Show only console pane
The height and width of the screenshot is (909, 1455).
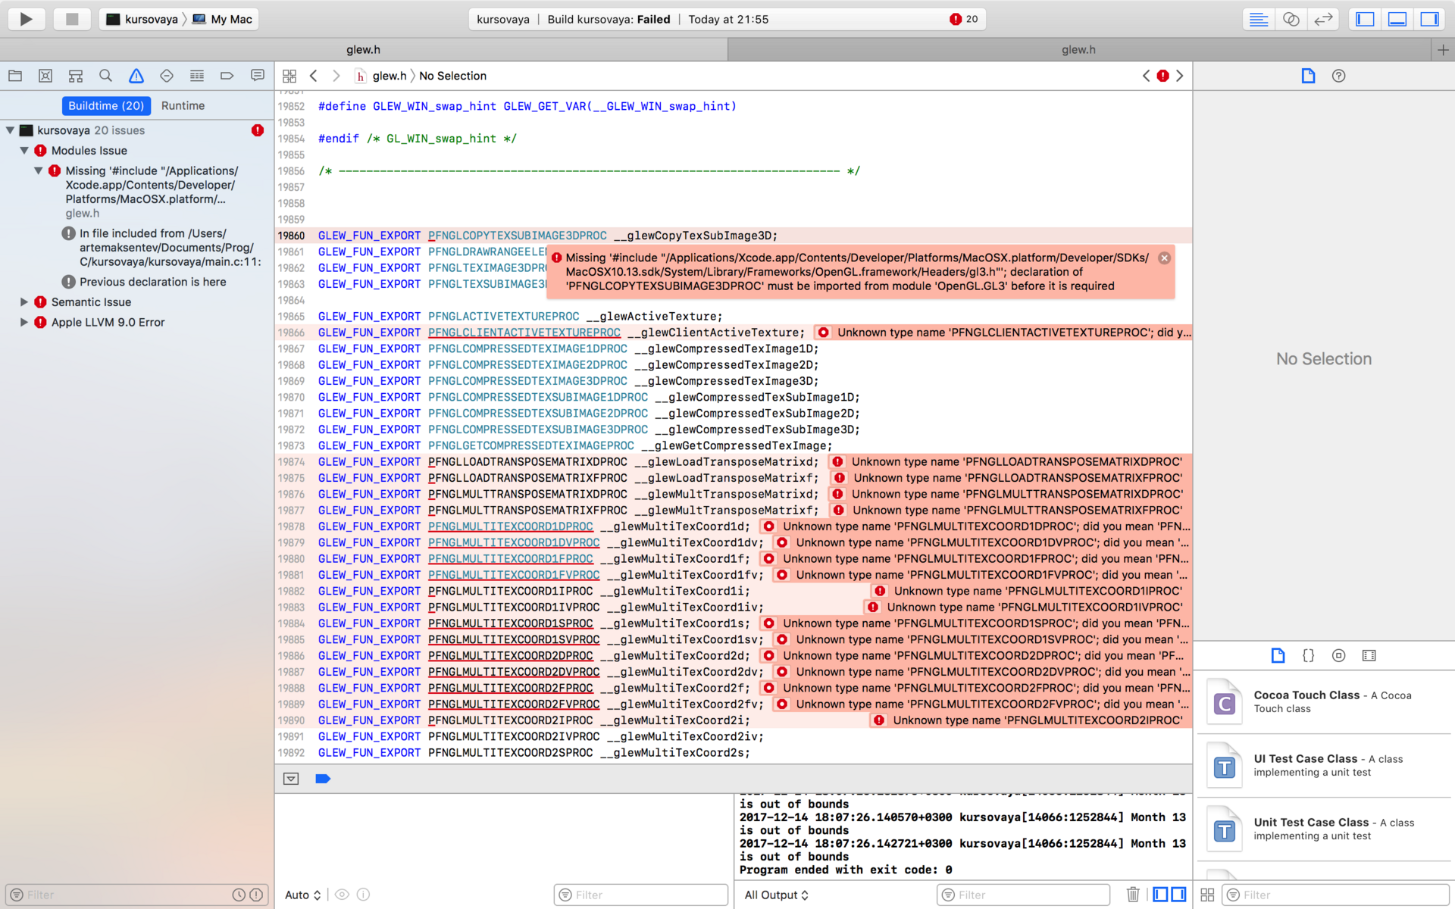coord(1179,895)
